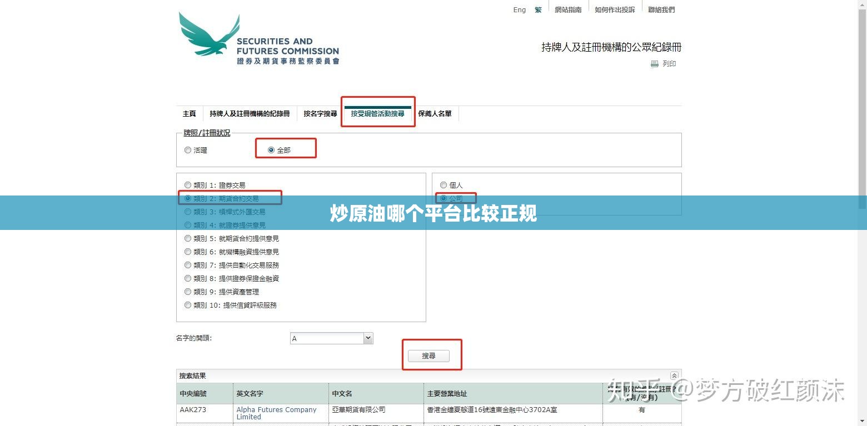Select 類別 8: 提供證券保證金融資 radio
867x426 pixels.
[x=188, y=278]
